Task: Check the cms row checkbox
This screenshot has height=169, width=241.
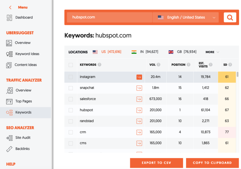Action: pos(71,143)
